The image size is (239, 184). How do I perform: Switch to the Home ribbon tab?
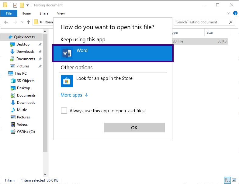tap(26, 13)
